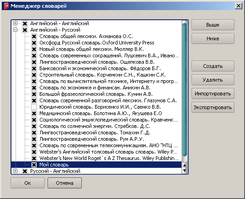This screenshot has width=245, height=199.
Task: Select Webster's New World Roget's Thesaurus entry
Action: click(109, 158)
